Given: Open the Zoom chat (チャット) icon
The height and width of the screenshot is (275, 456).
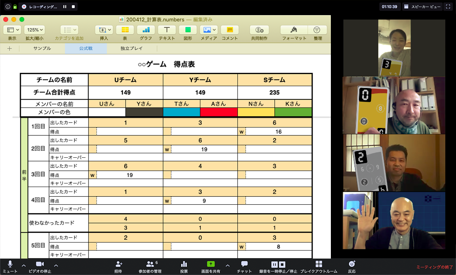Looking at the screenshot, I should pos(244,267).
